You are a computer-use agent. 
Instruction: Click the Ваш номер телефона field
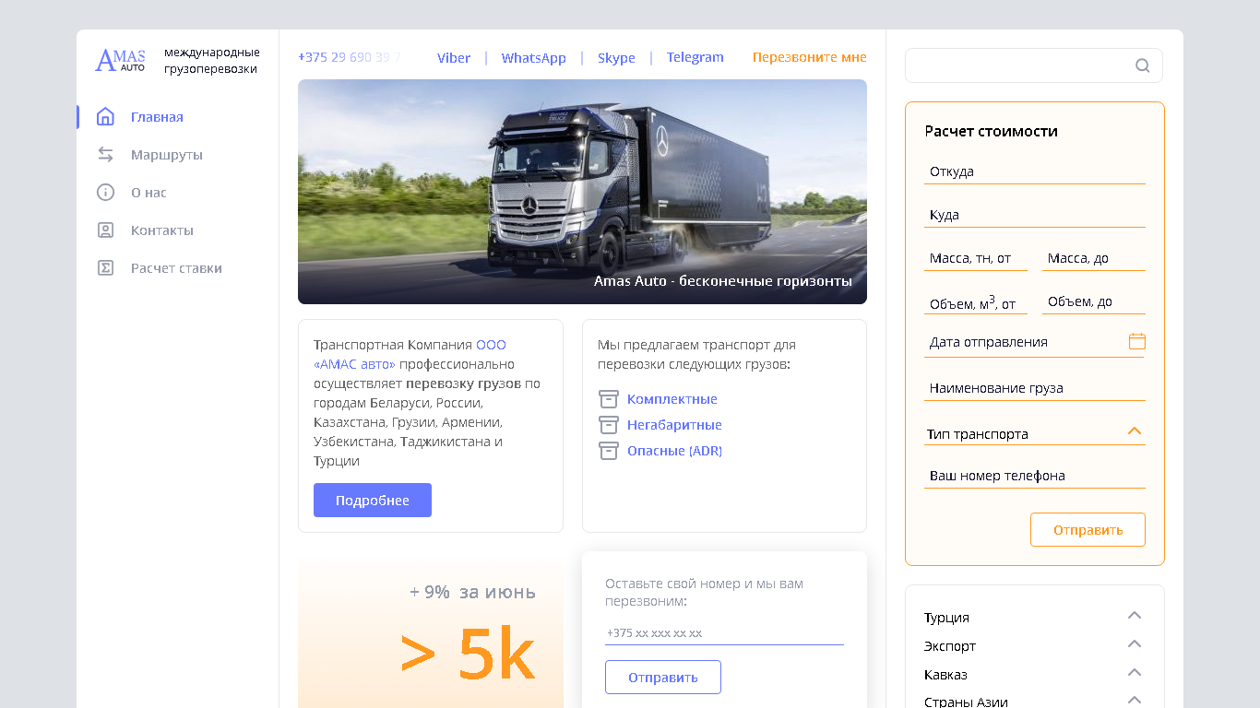(1035, 476)
